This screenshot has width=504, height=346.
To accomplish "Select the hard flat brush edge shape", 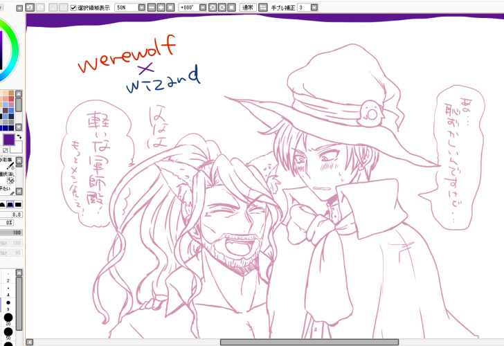I will 18,204.
